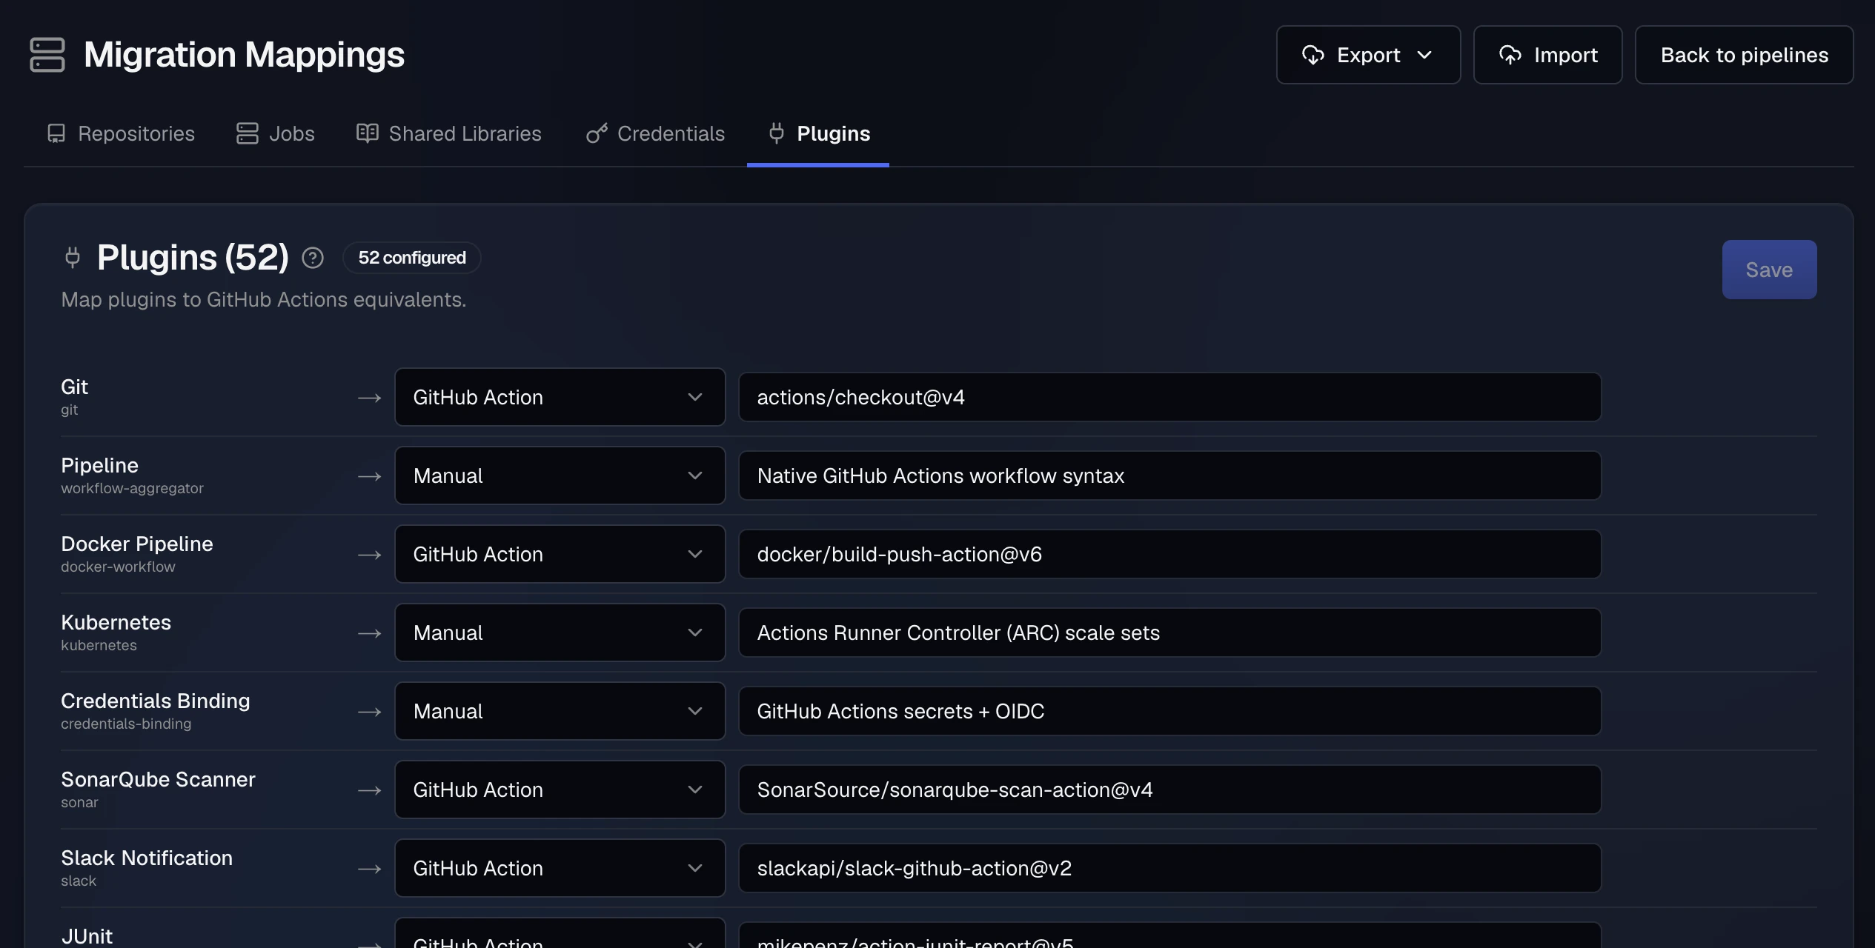
Task: Click the cloud download icon in Export
Action: (1313, 55)
